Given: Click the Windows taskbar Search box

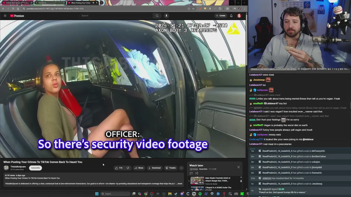Looking at the screenshot, I should (115, 194).
